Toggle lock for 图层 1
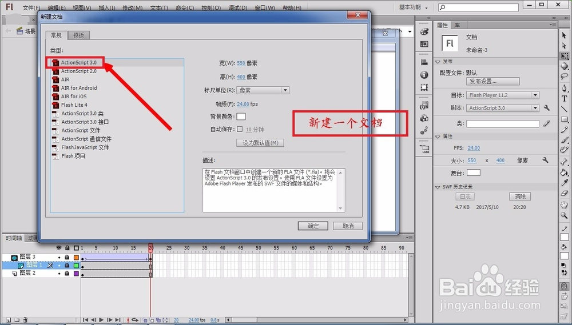The height and width of the screenshot is (325, 572). (x=67, y=265)
